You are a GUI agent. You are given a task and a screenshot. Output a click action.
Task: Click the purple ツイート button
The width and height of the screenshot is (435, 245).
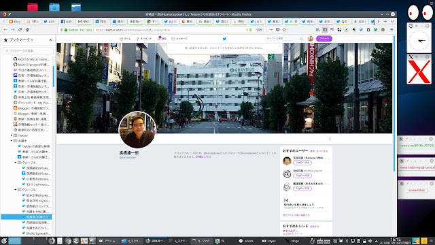pos(324,39)
